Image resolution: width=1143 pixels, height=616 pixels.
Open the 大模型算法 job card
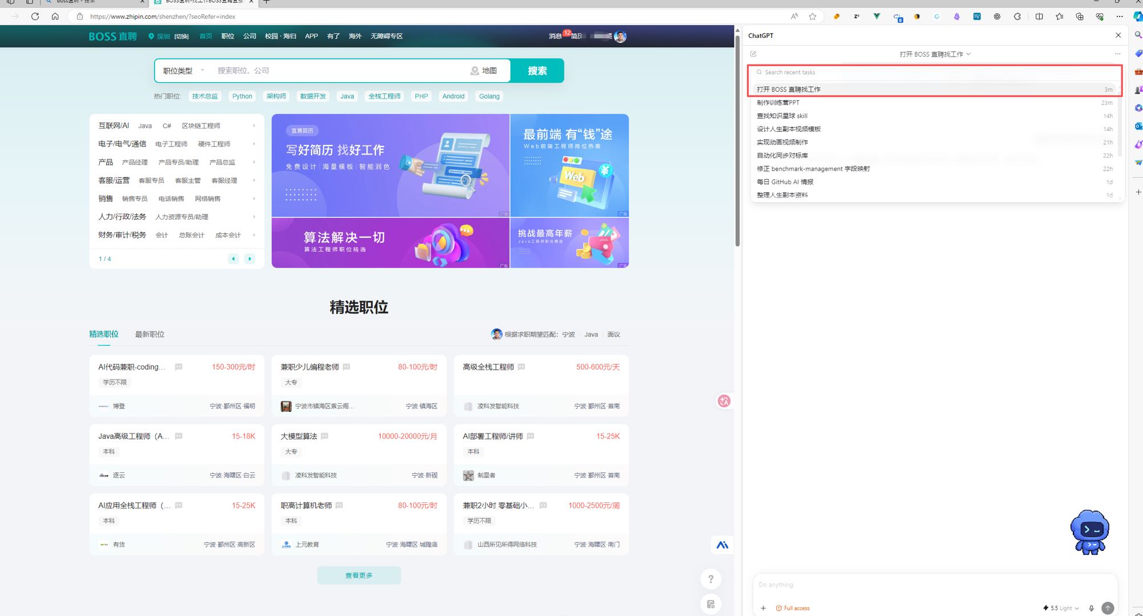pyautogui.click(x=359, y=455)
